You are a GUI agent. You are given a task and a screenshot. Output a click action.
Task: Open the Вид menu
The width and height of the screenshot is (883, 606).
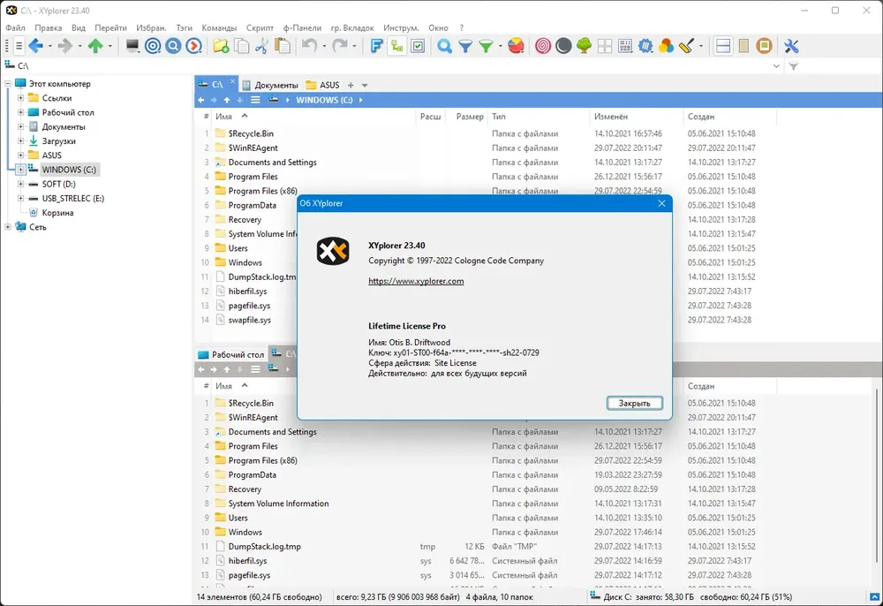tap(79, 27)
